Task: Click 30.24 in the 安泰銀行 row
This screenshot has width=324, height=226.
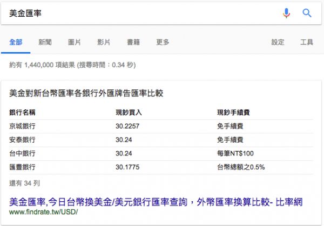Action: pyautogui.click(x=124, y=140)
